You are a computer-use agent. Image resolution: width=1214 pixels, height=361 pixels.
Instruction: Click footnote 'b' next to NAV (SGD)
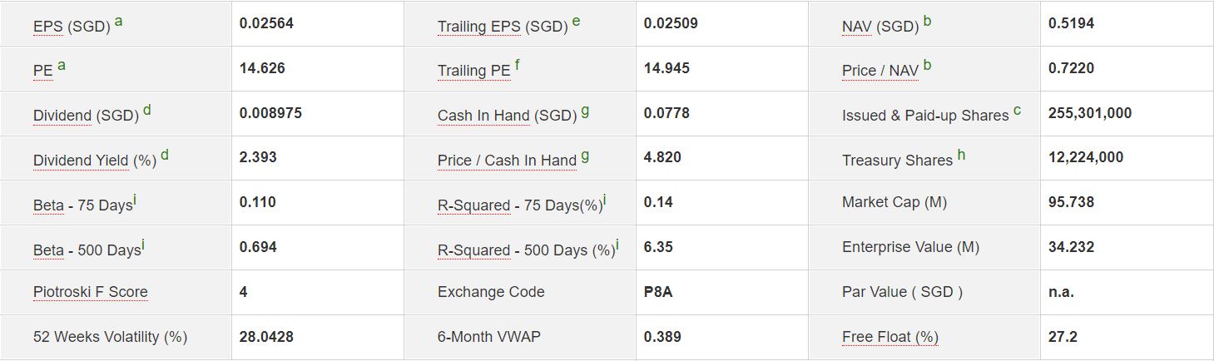(x=927, y=22)
